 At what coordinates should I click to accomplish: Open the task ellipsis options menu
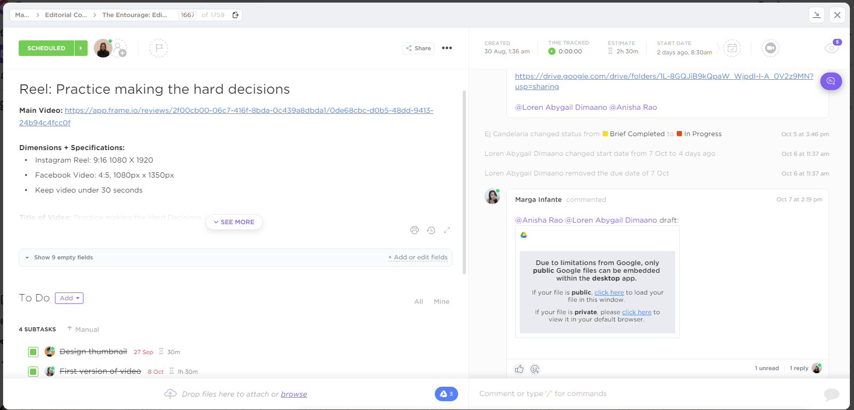(x=447, y=48)
